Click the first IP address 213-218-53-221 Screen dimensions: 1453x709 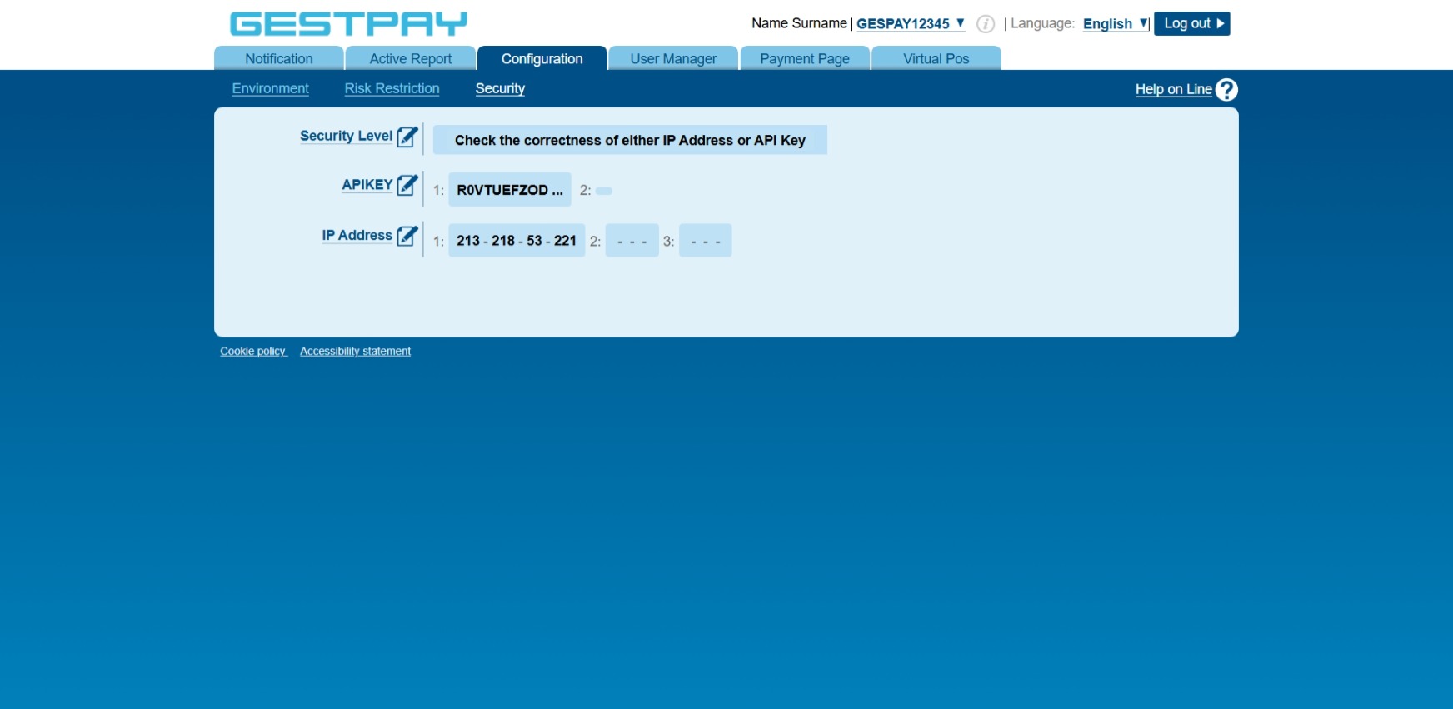coord(517,241)
